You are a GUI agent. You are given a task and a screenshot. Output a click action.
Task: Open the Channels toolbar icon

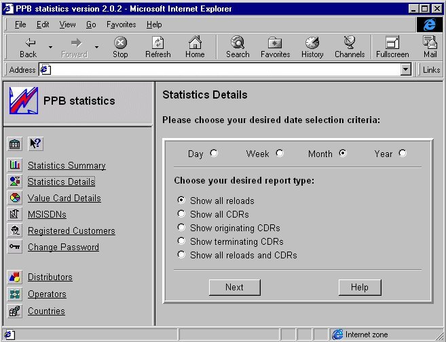(350, 42)
